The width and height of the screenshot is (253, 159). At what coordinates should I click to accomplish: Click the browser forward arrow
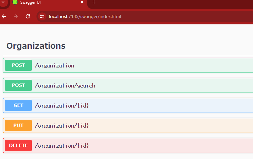point(16,16)
